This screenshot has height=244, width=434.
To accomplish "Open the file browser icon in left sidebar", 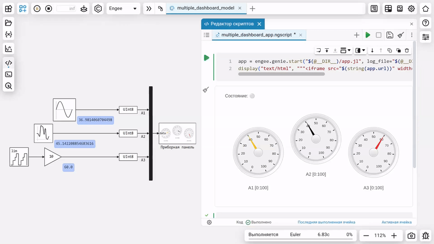I will [8, 23].
